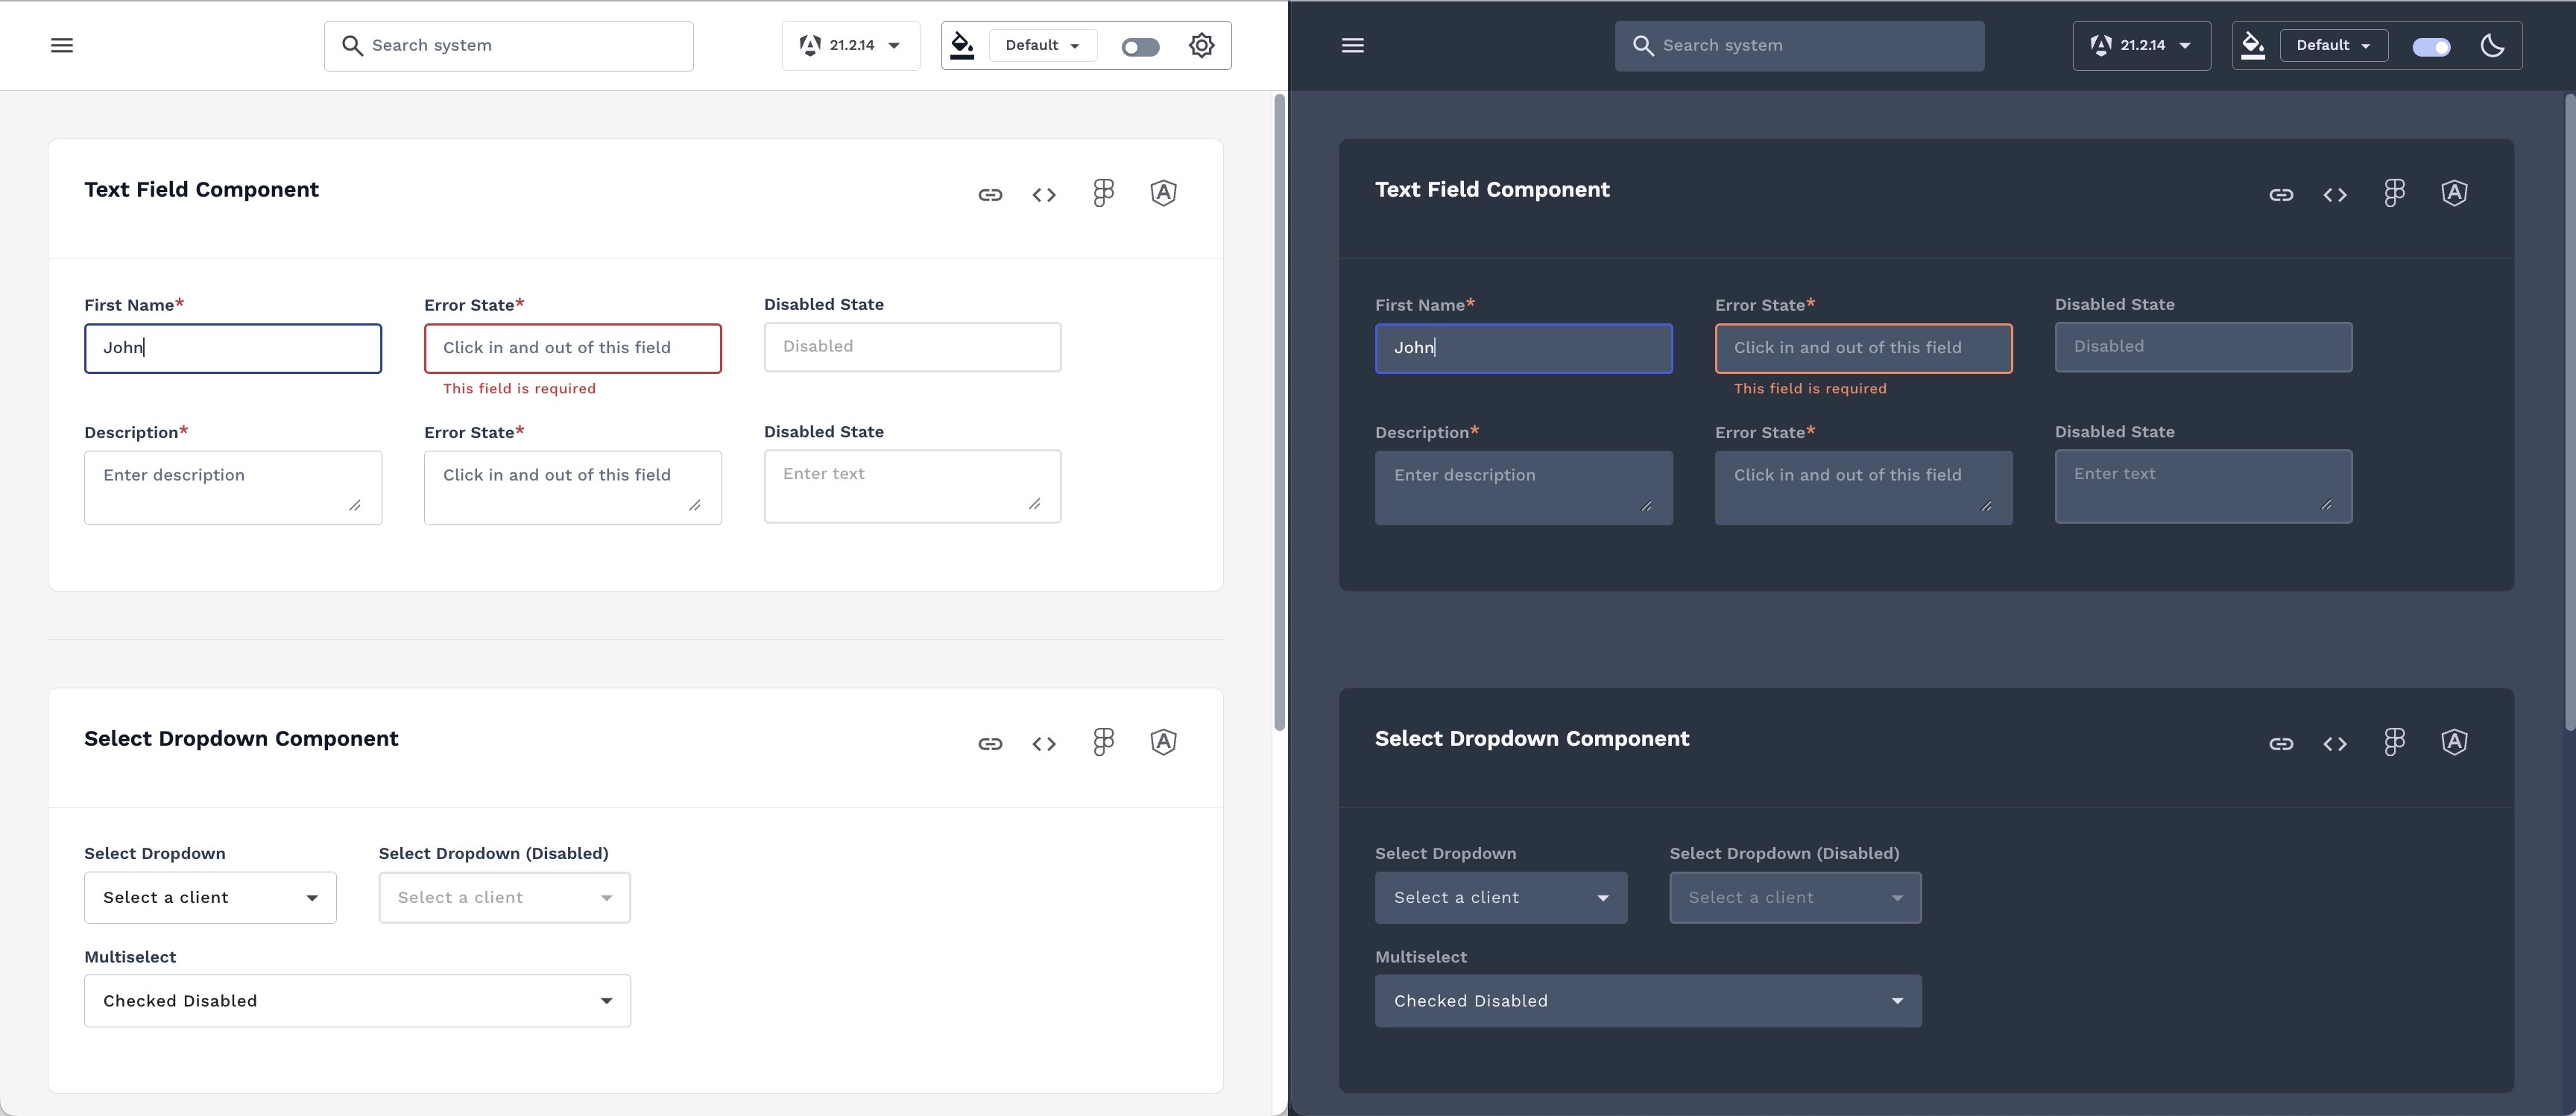View code icon for Select Dropdown Component, light window
Viewport: 2576px width, 1116px height.
[x=1044, y=744]
